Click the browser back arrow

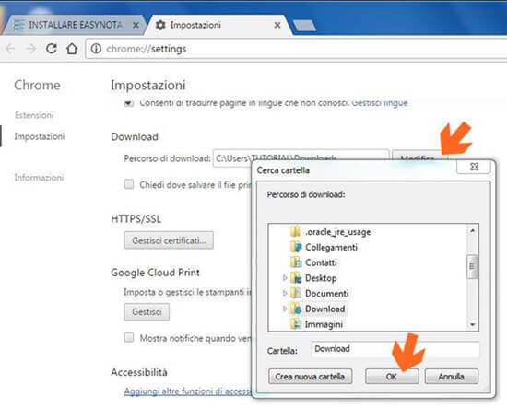click(x=10, y=49)
